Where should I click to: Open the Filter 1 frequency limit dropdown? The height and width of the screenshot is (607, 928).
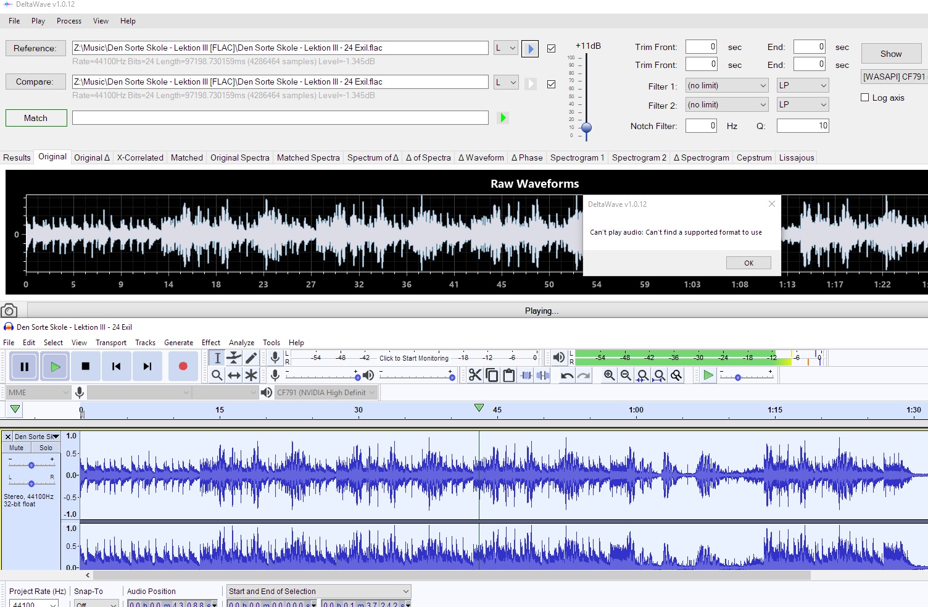(x=727, y=86)
